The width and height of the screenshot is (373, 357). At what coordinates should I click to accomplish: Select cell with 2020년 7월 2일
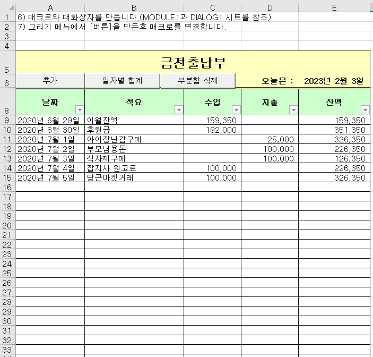[50, 149]
